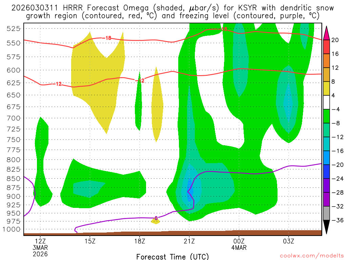Click the gray color bar segment between -32 and -36
Screen dimensions: 347x260
326,213
